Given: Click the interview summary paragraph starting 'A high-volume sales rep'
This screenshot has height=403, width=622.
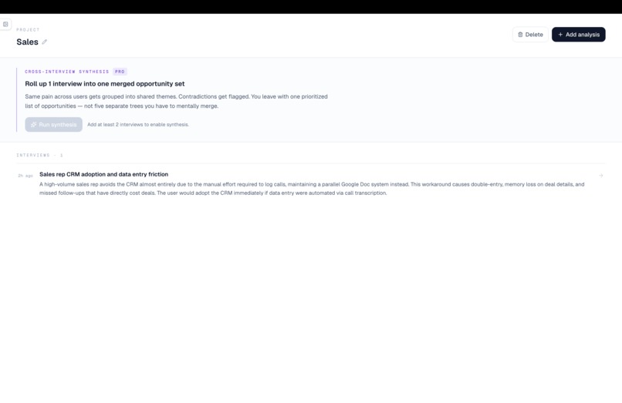Looking at the screenshot, I should [312, 189].
